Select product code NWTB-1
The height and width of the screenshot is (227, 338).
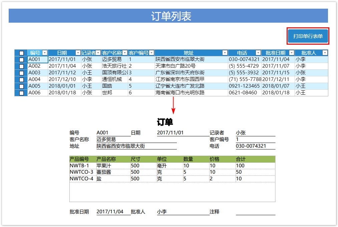click(82, 166)
